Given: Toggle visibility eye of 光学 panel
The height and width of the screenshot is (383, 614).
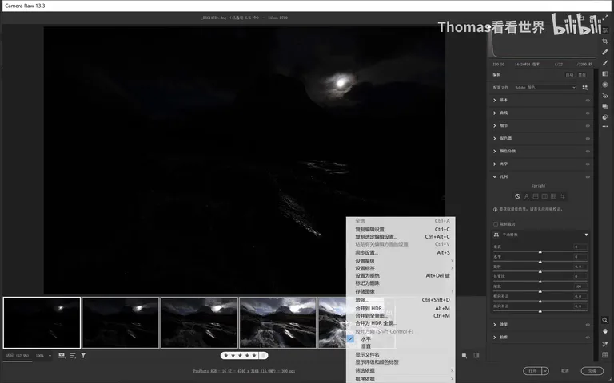Looking at the screenshot, I should 588,164.
